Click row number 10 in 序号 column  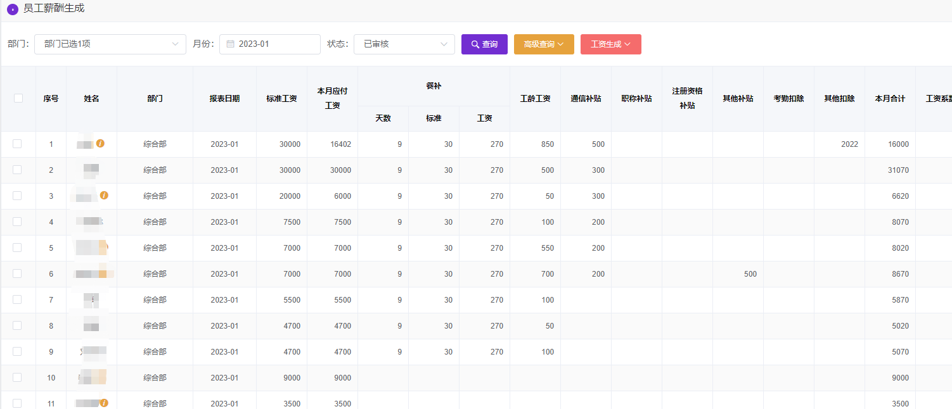(51, 378)
